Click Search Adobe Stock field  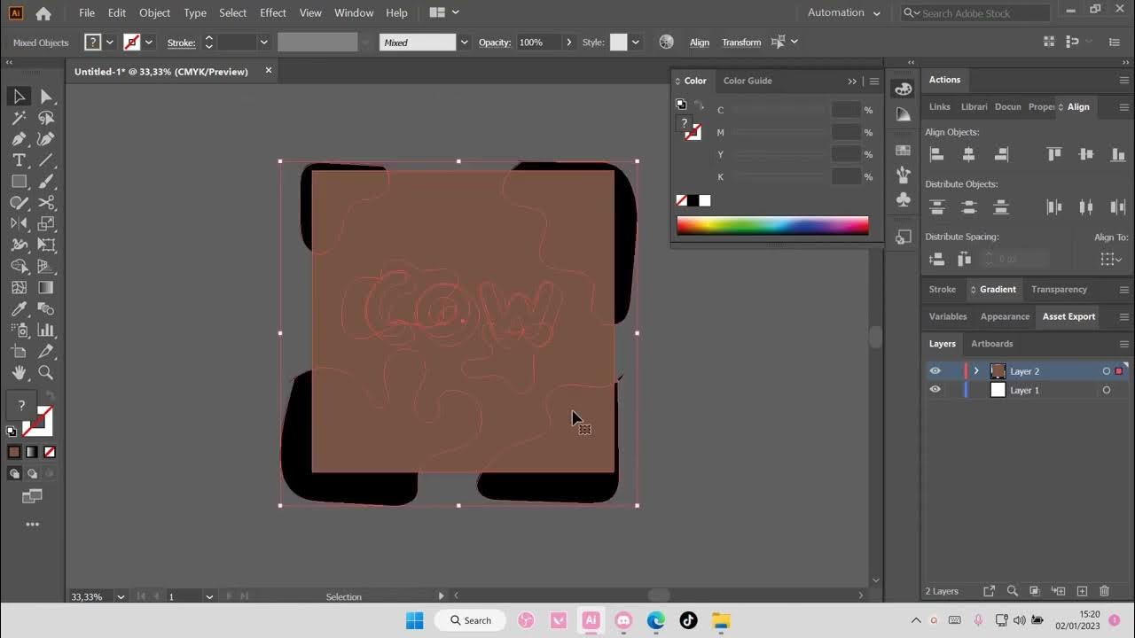click(980, 12)
